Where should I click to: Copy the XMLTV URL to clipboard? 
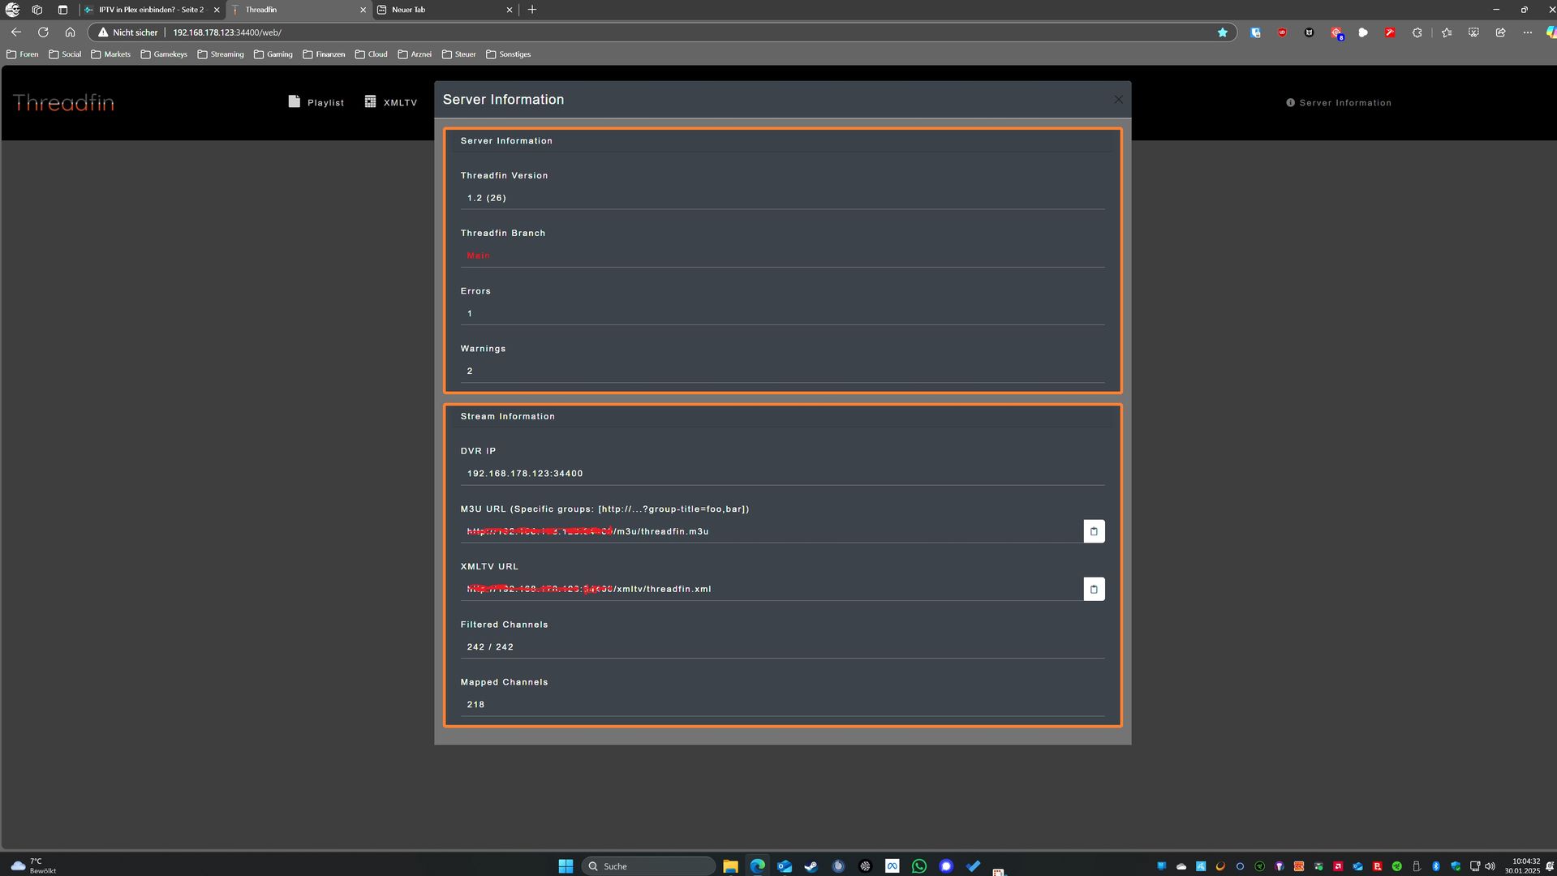(x=1094, y=589)
